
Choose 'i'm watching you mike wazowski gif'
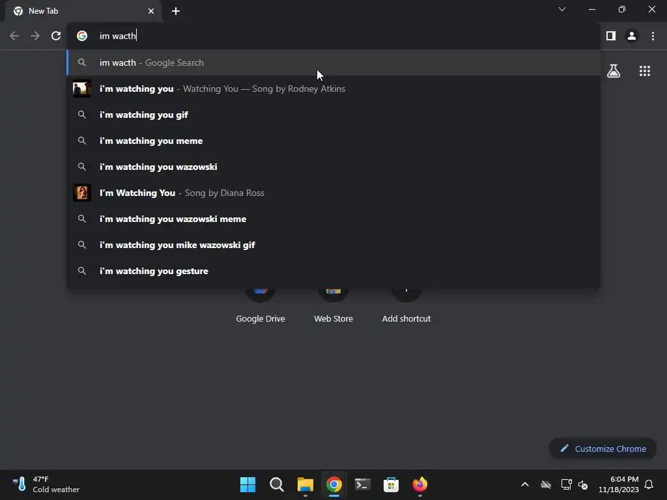pyautogui.click(x=333, y=245)
